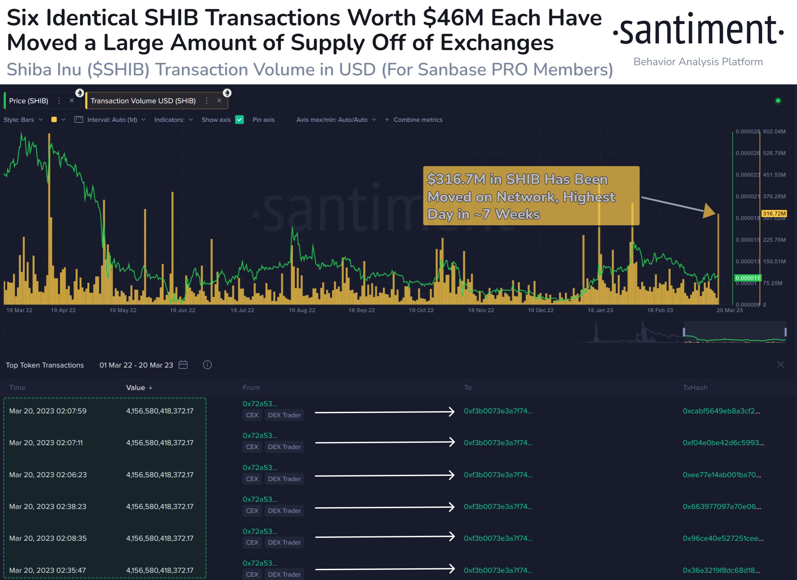Click the right handle of the timeline range selector
Screen dimensions: 797x580
(786, 331)
